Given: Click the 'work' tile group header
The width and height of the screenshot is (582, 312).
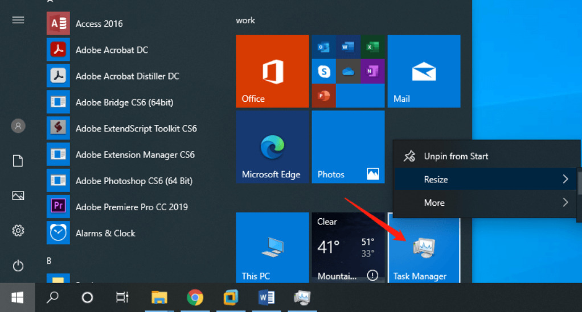Looking at the screenshot, I should pyautogui.click(x=245, y=20).
